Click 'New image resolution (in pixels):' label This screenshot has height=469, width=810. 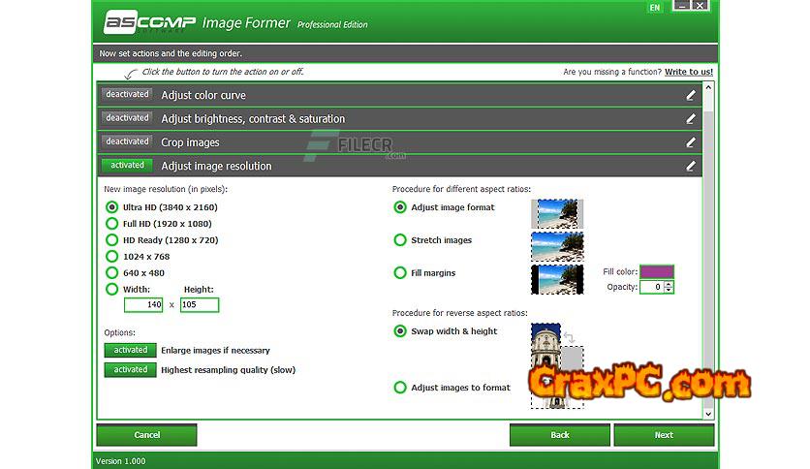coord(166,189)
